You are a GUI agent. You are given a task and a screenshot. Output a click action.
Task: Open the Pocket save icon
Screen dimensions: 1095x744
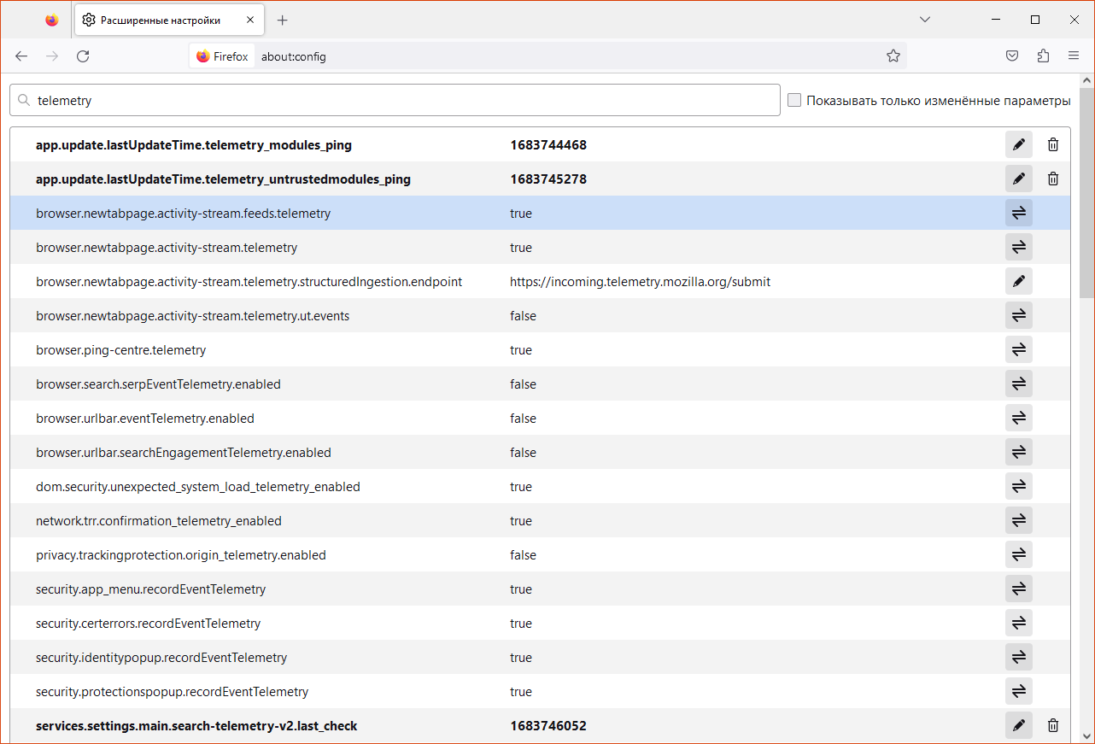tap(1012, 56)
